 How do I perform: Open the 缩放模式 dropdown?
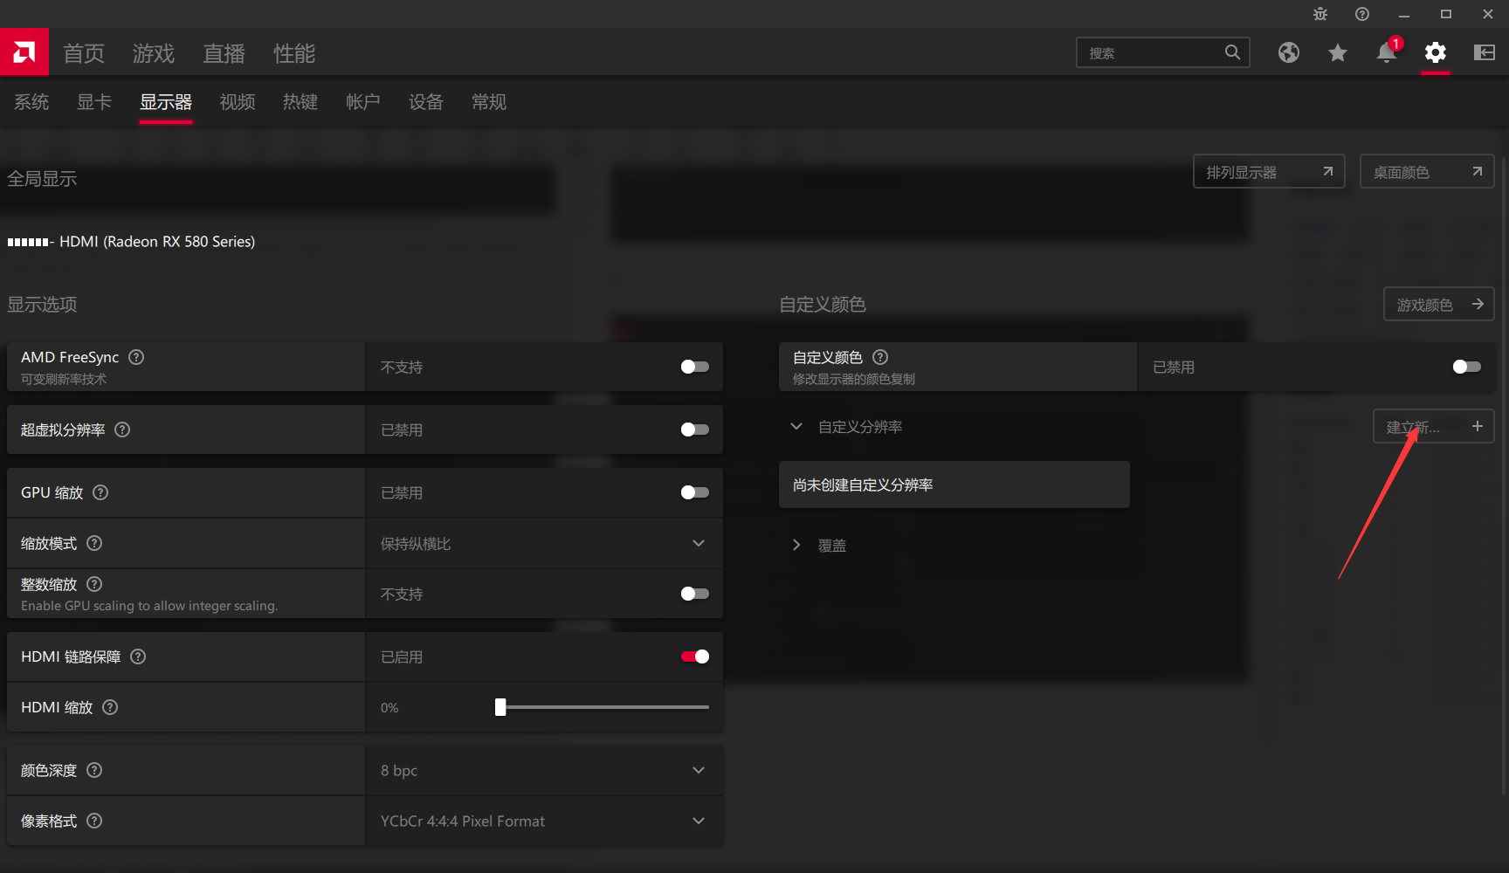point(698,543)
